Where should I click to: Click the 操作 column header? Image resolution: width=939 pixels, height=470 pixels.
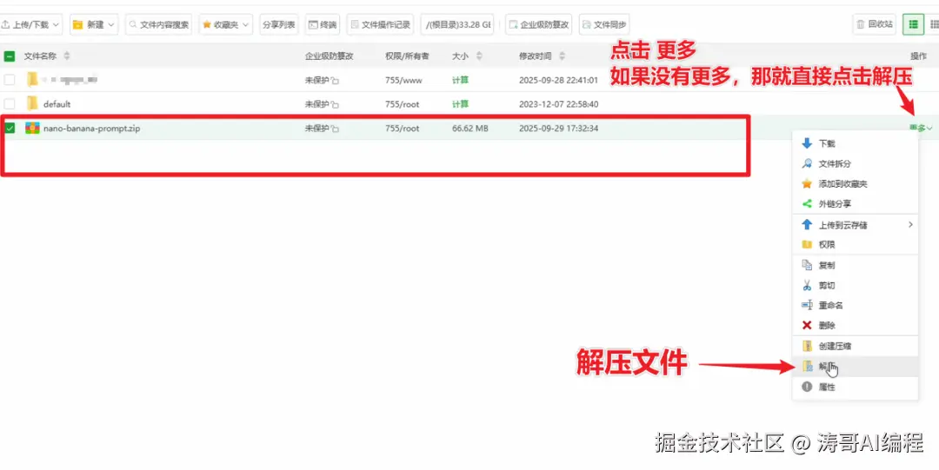919,56
